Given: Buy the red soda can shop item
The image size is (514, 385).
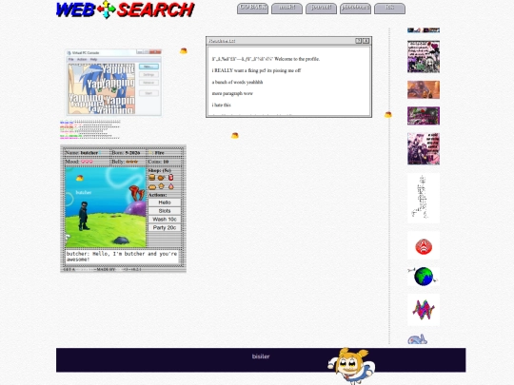Looking at the screenshot, I should [170, 178].
